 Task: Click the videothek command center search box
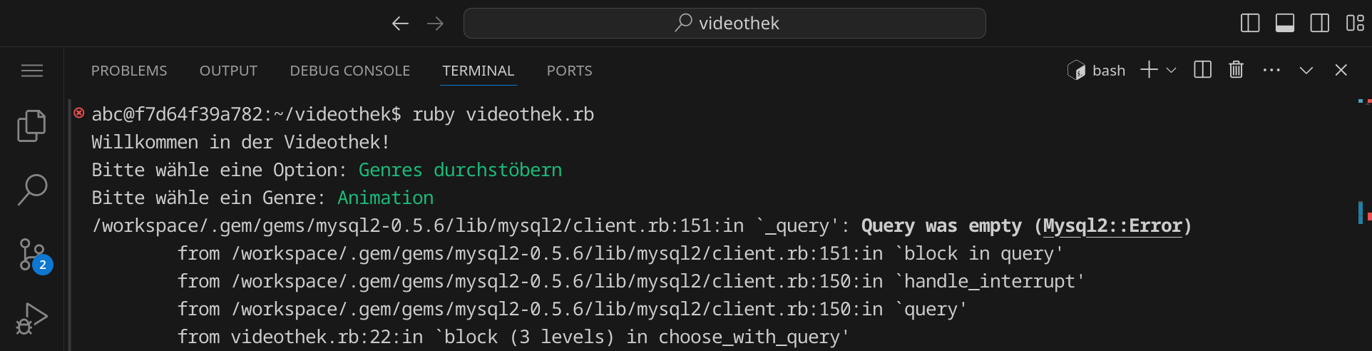725,24
